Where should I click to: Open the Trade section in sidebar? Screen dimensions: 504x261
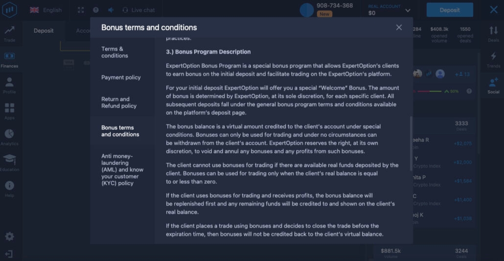(x=9, y=33)
